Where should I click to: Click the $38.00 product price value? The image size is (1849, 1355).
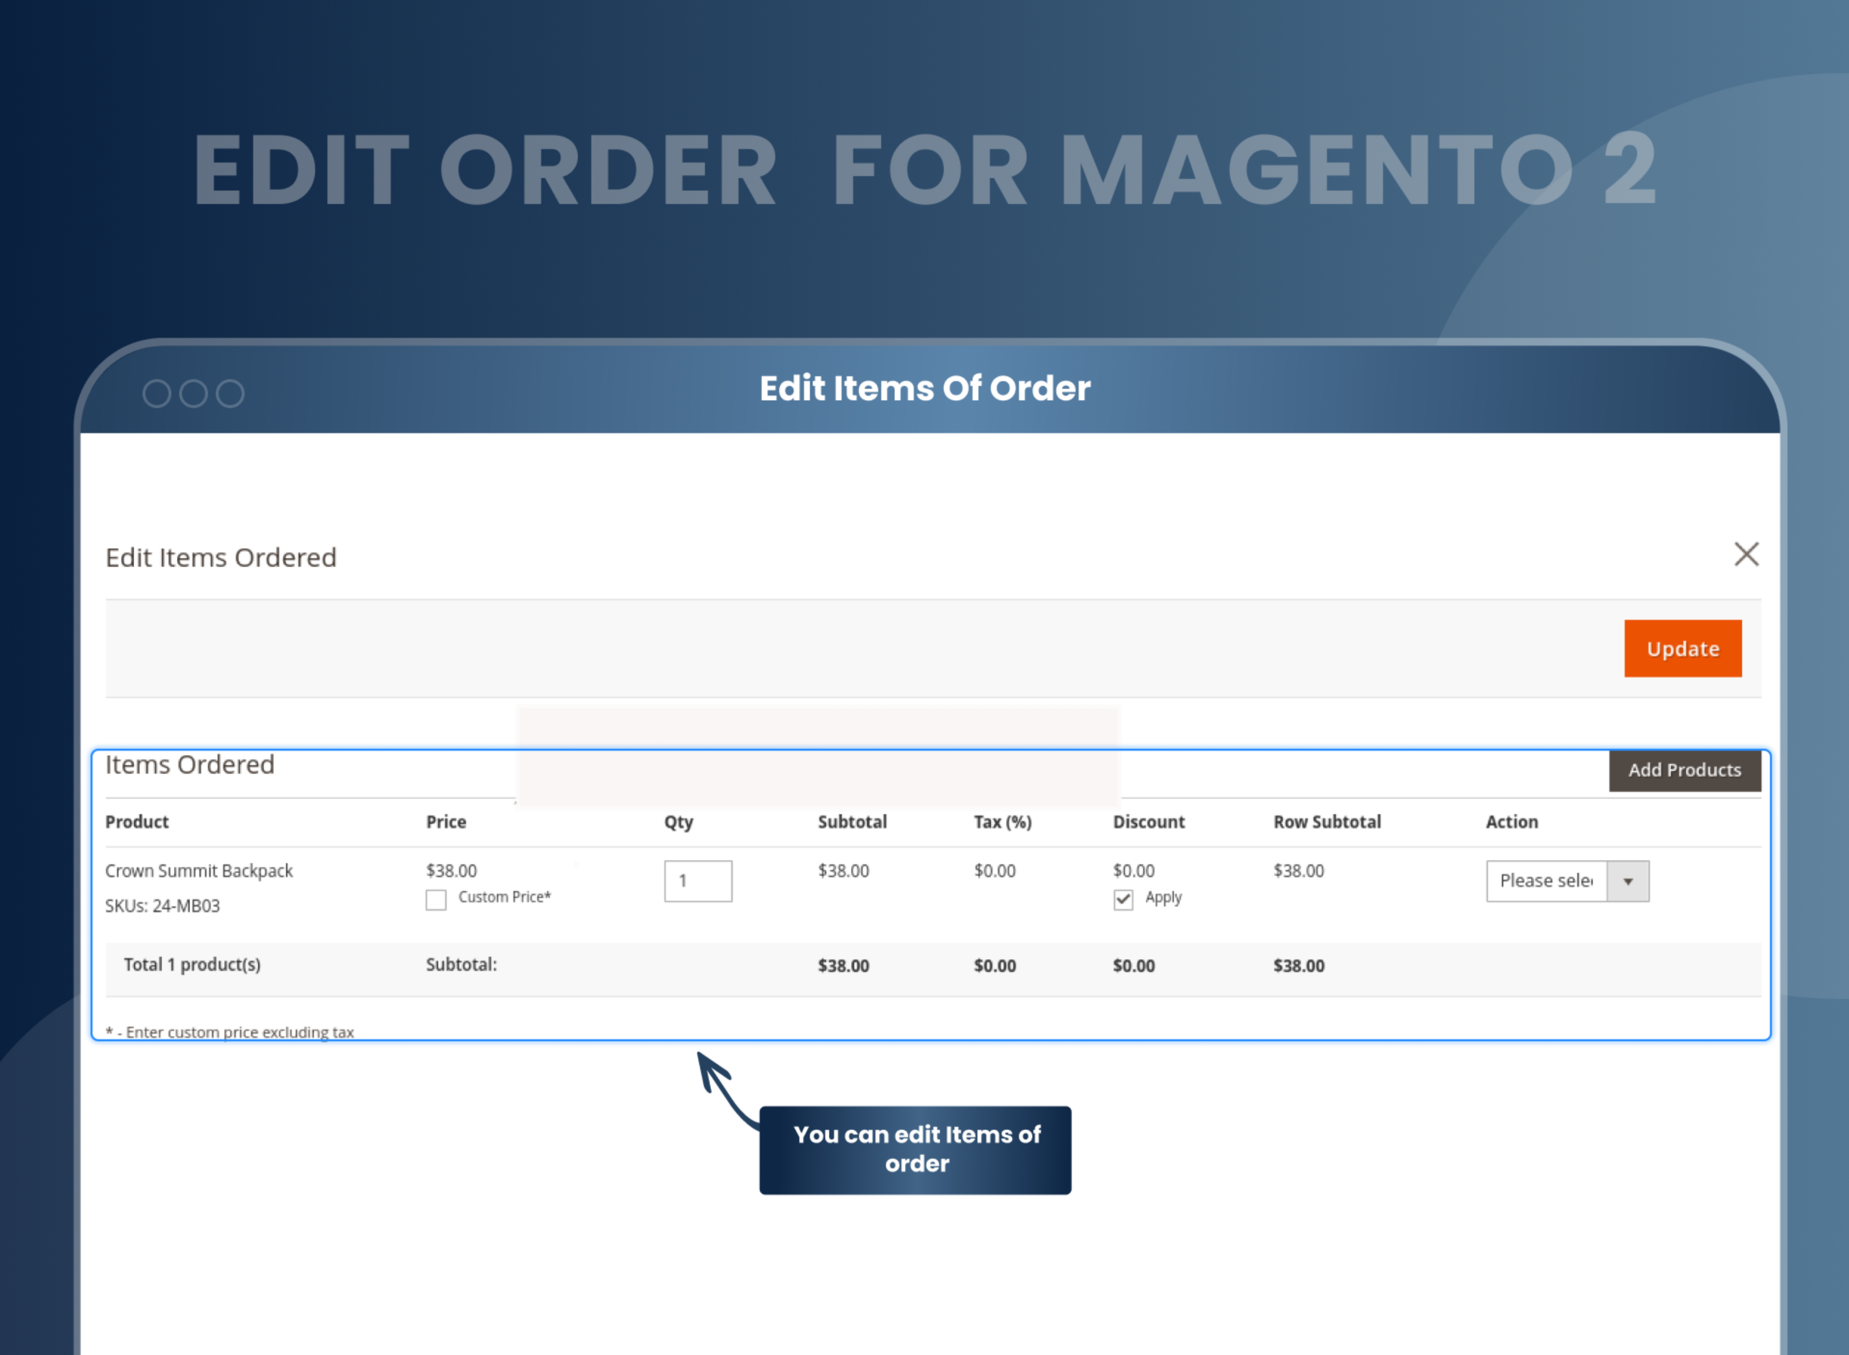coord(451,871)
